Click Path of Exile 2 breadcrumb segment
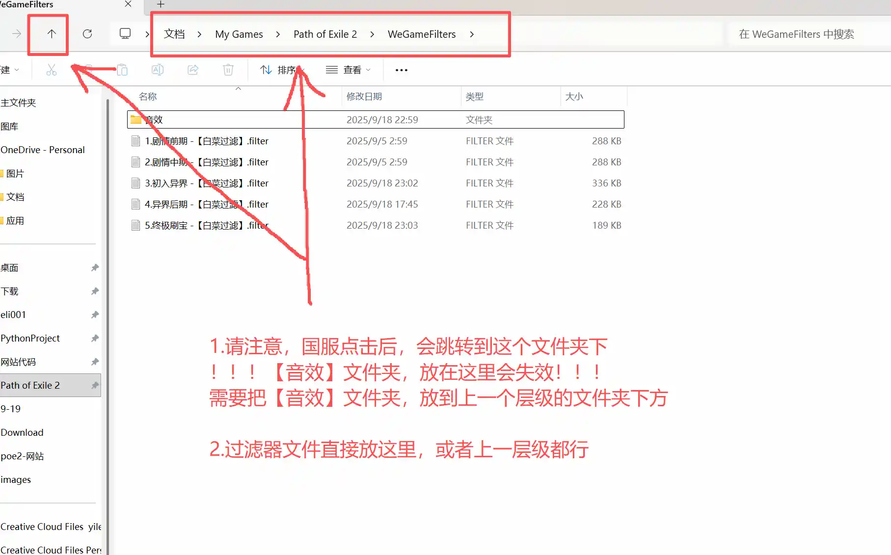The height and width of the screenshot is (555, 891). (x=325, y=34)
